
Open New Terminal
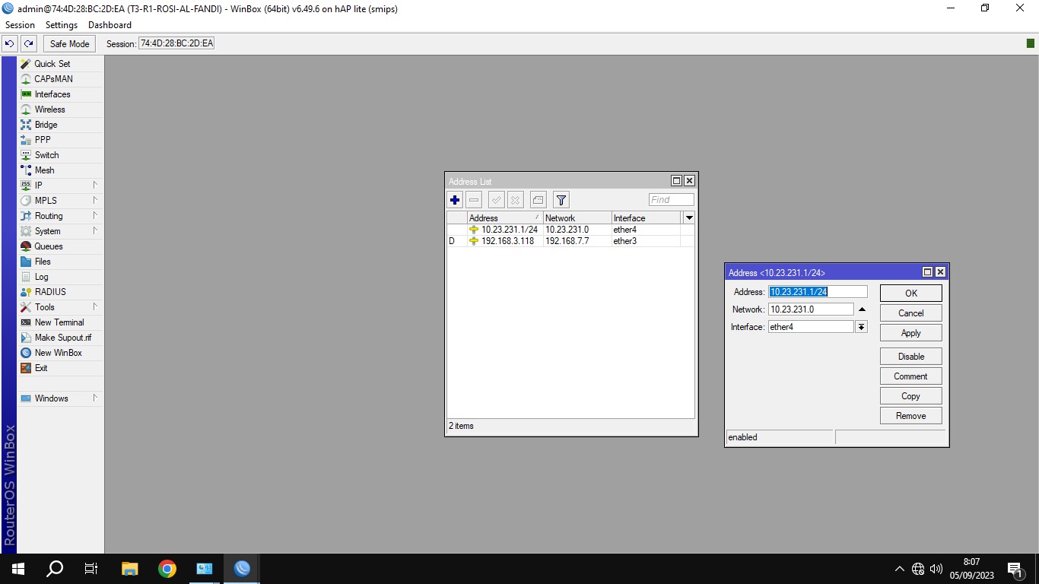(x=60, y=322)
